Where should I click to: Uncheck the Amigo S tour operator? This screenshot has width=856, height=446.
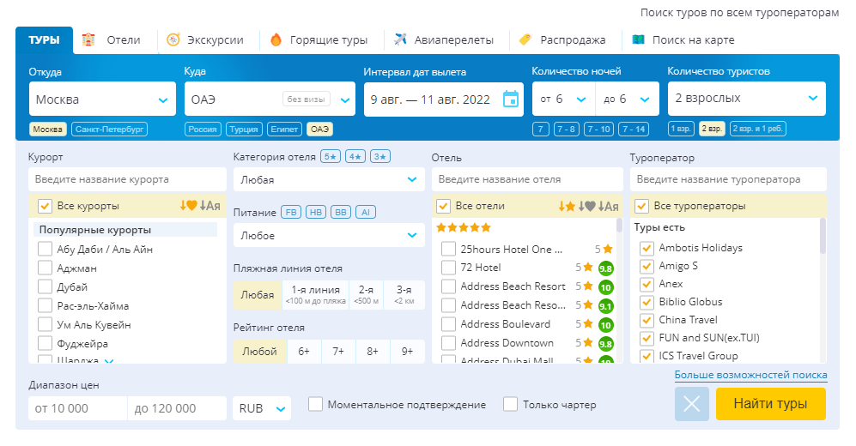[647, 266]
